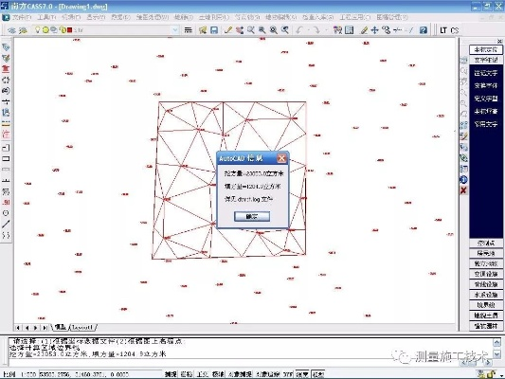Open the 工程应用 menu

point(355,17)
